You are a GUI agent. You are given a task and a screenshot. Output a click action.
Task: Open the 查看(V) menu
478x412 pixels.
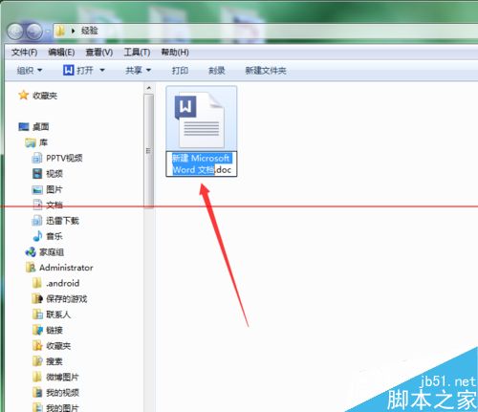[99, 53]
